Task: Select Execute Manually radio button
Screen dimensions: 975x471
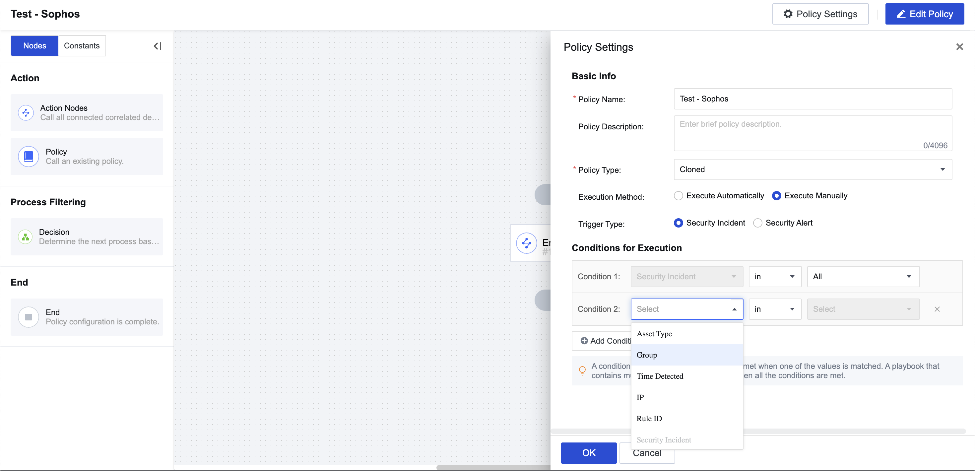Action: pos(776,196)
